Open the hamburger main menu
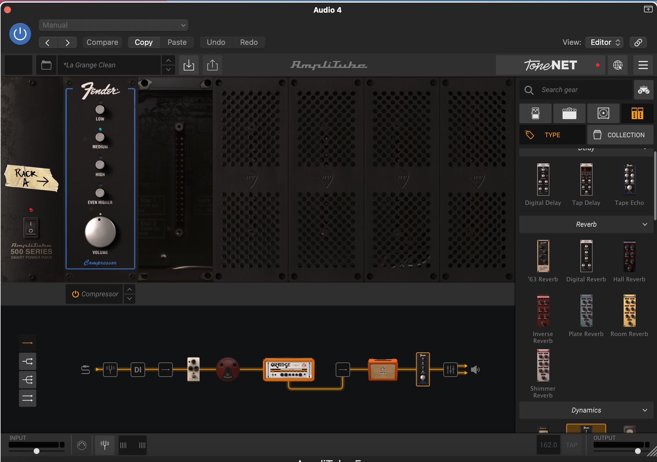 [643, 65]
